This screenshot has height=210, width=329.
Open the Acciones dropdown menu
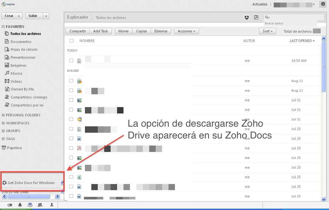tap(187, 31)
